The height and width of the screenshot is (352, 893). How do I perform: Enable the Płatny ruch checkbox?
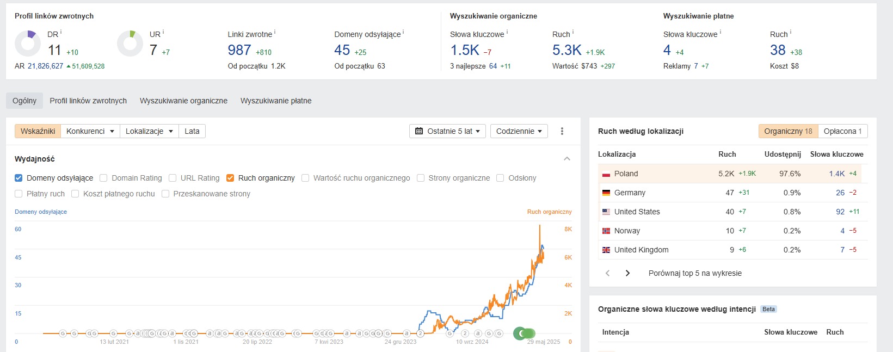(19, 194)
